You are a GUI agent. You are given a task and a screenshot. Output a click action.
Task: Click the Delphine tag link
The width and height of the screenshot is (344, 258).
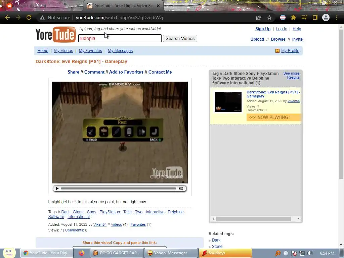[175, 212]
